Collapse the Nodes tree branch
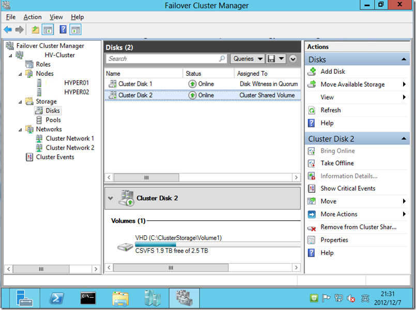Image resolution: width=416 pixels, height=310 pixels. click(20, 74)
